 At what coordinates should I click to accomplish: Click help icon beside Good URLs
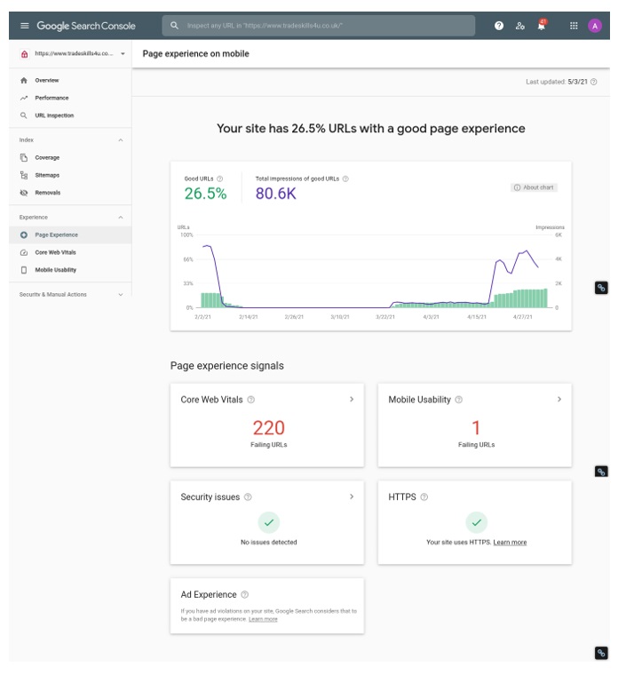coord(220,179)
